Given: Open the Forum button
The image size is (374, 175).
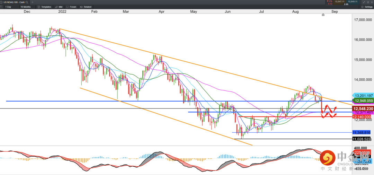Looking at the screenshot, I should click(x=71, y=7).
